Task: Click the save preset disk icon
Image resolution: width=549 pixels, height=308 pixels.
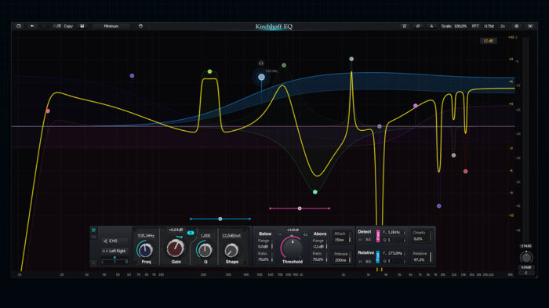Action: [82, 26]
